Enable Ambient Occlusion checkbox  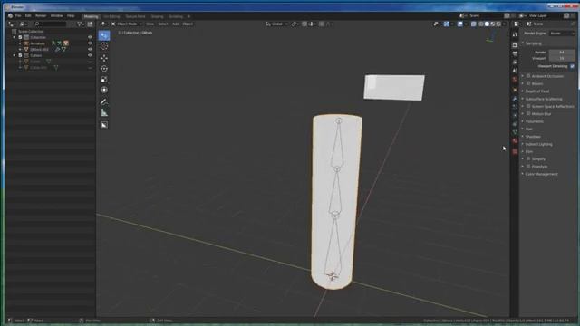point(528,76)
